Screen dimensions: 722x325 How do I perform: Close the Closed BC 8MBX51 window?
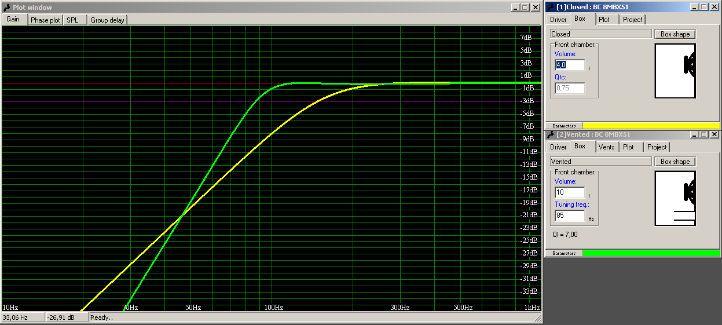[x=714, y=7]
